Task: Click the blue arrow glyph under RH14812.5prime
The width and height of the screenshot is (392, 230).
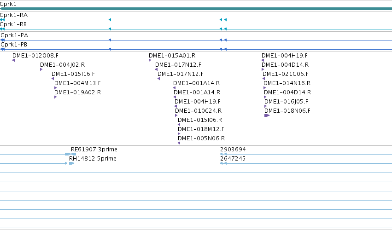Action: (x=71, y=163)
